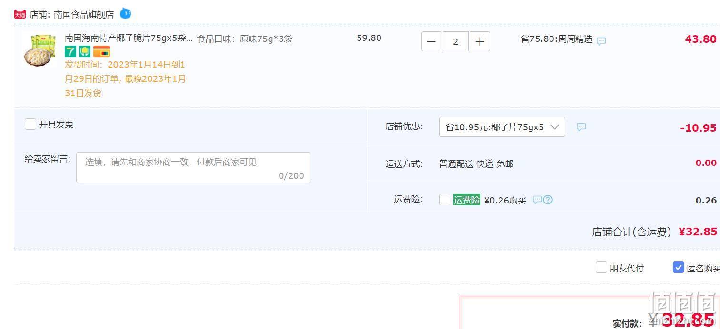Click the question mark help icon for 运费险

pos(548,200)
